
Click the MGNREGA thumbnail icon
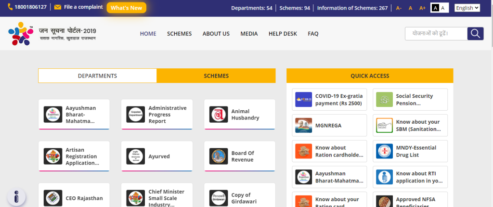303,125
